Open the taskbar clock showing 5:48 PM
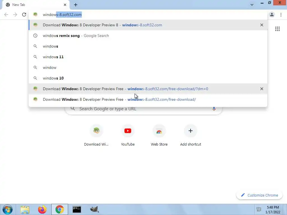The height and width of the screenshot is (215, 287). tap(273, 210)
